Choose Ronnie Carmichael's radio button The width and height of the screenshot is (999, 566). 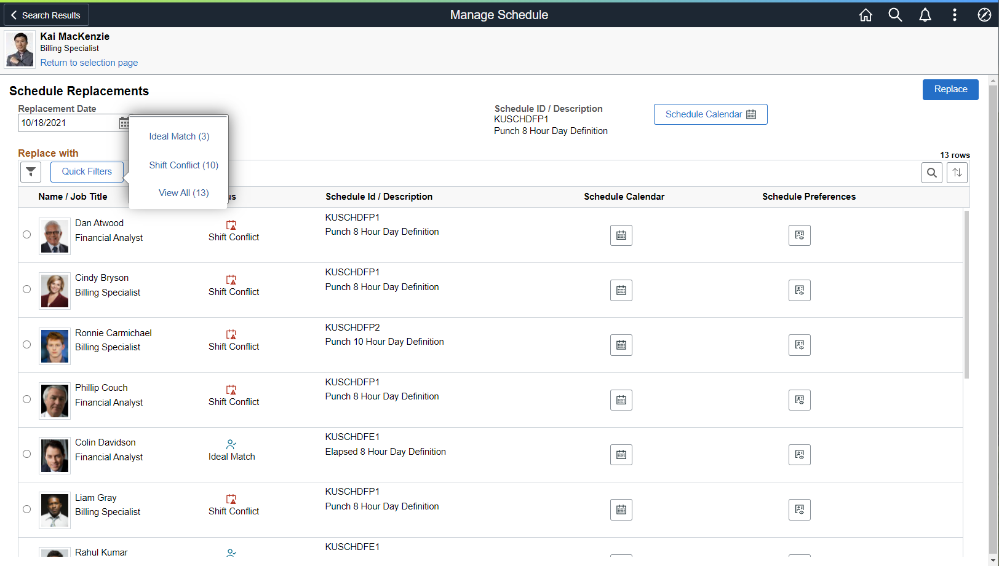(x=27, y=345)
